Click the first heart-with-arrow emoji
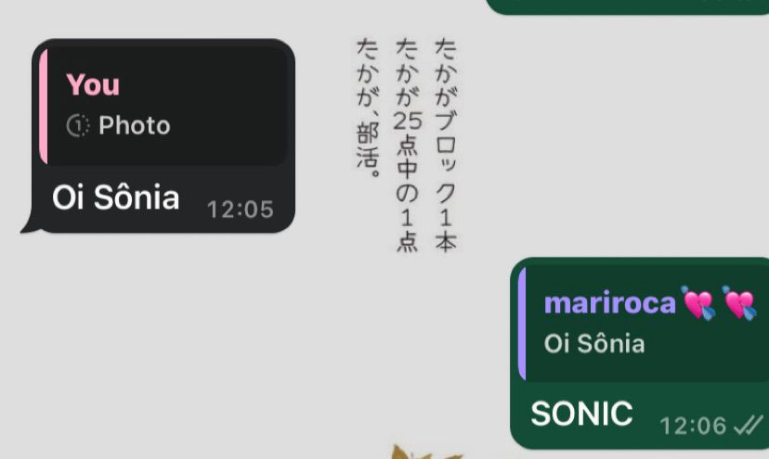 (697, 303)
